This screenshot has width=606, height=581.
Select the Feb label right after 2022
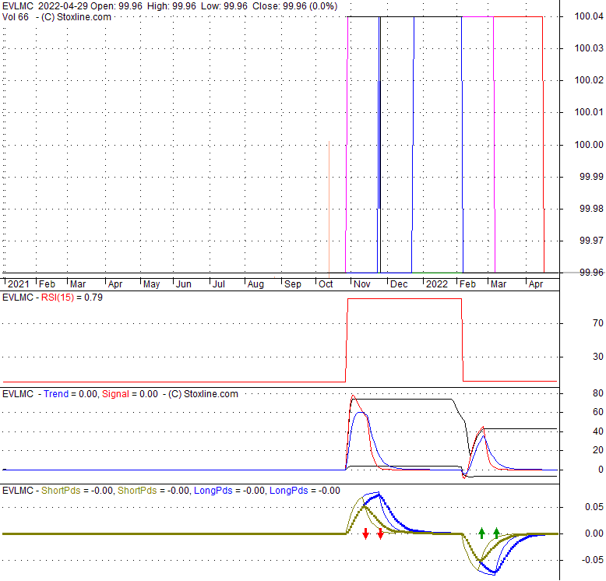pyautogui.click(x=467, y=284)
